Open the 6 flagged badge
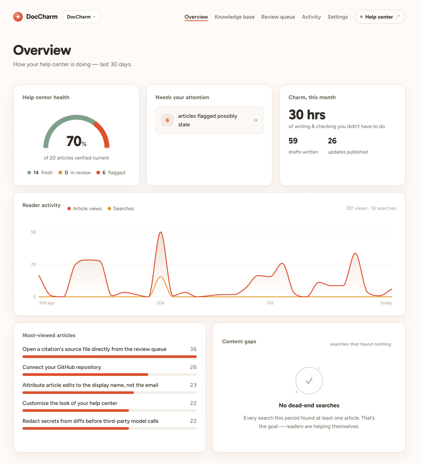The image size is (421, 464). coord(167,120)
